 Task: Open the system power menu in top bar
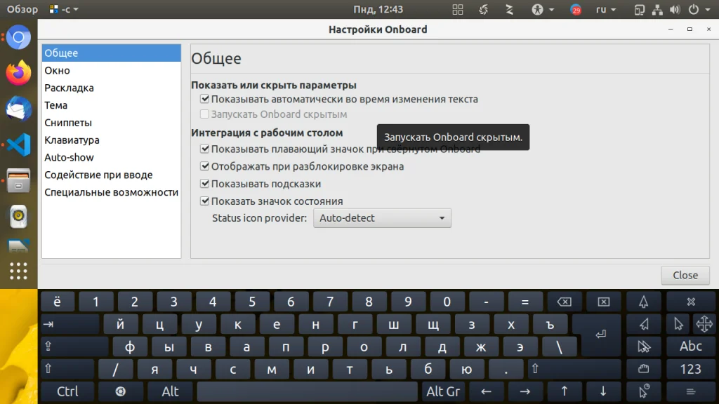(699, 10)
